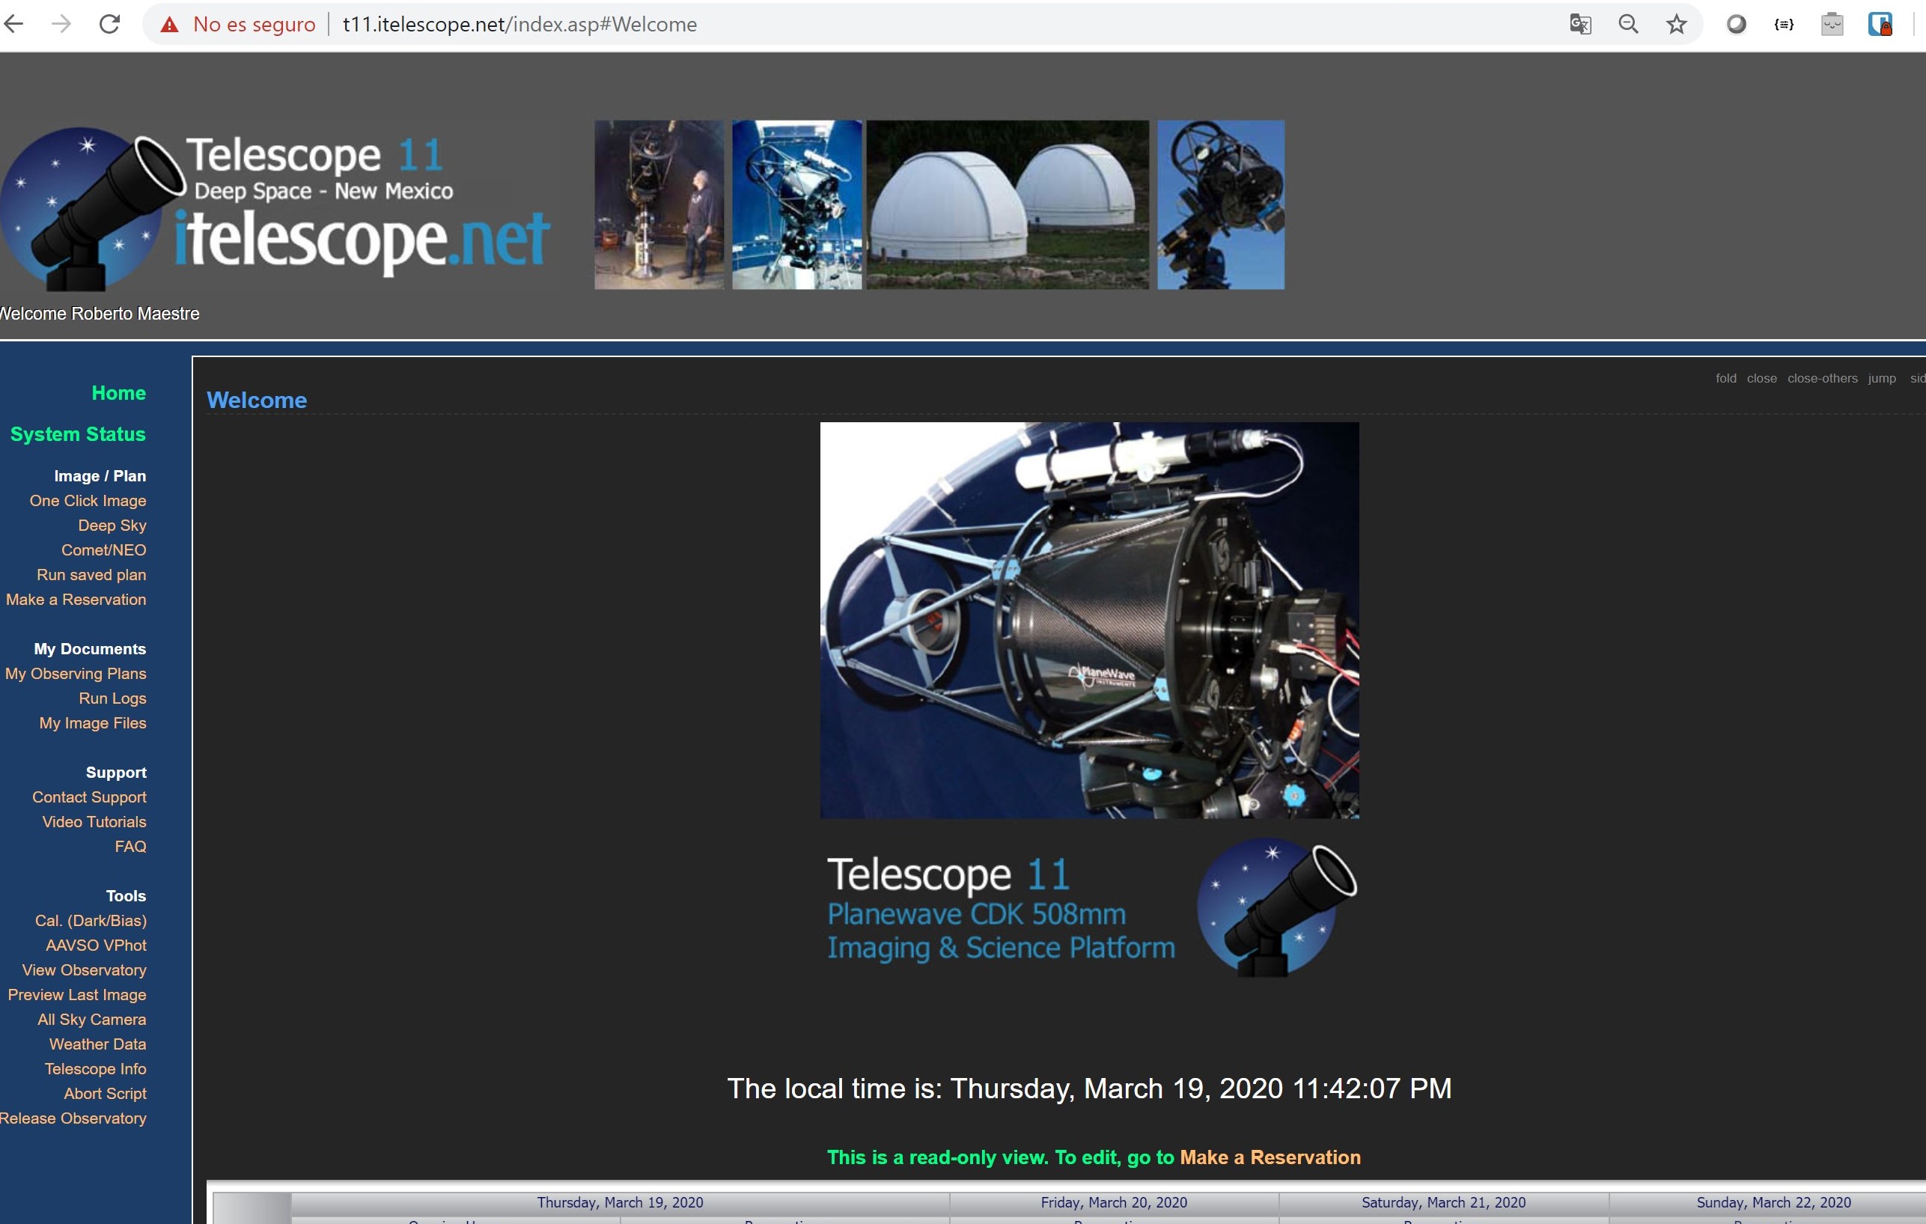The image size is (1926, 1224).
Task: Click the large Planewave telescope photo
Action: [1089, 621]
